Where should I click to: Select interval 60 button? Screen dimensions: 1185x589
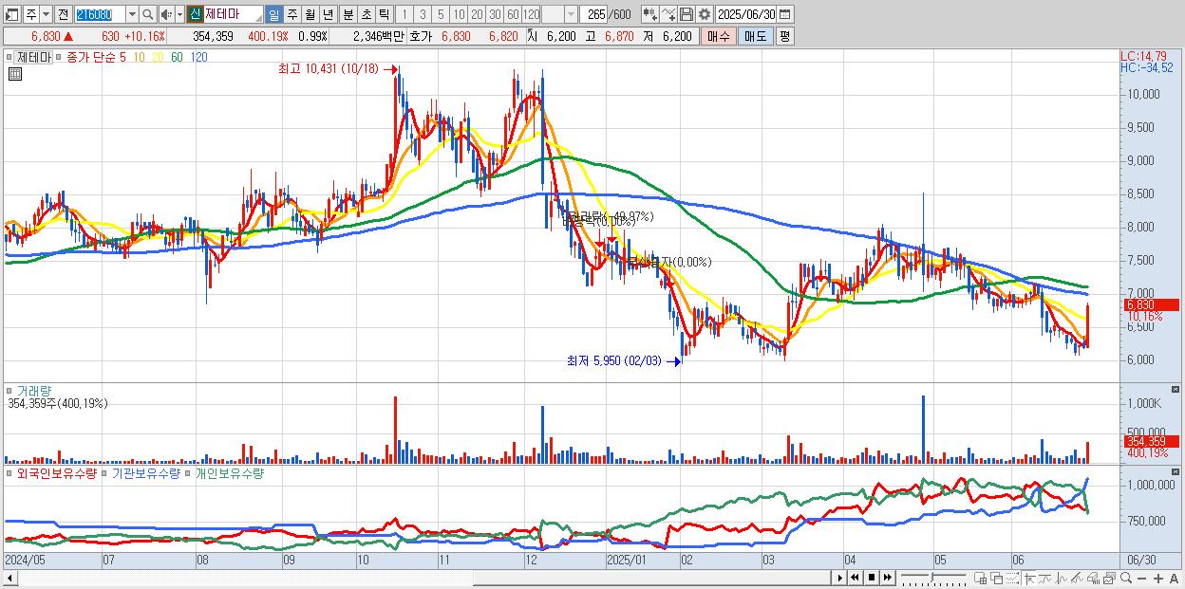[x=513, y=15]
